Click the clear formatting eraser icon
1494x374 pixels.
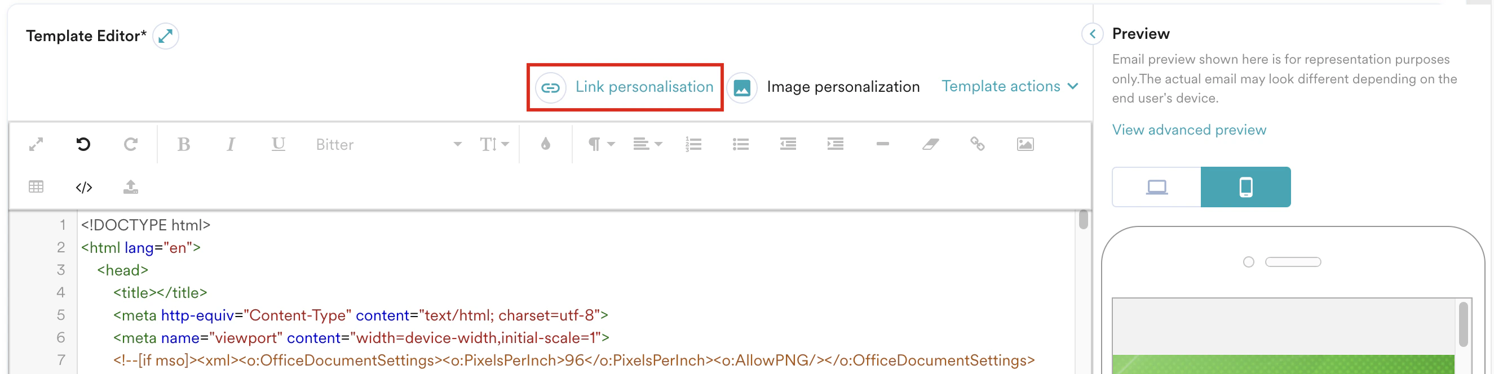click(x=929, y=144)
